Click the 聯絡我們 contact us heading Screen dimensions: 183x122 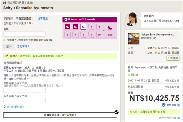tap(149, 16)
